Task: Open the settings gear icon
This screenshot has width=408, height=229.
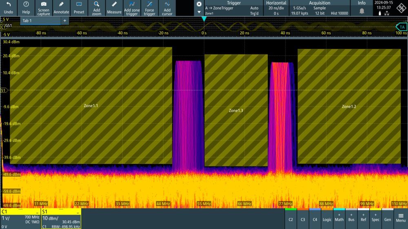Action: tap(199, 4)
